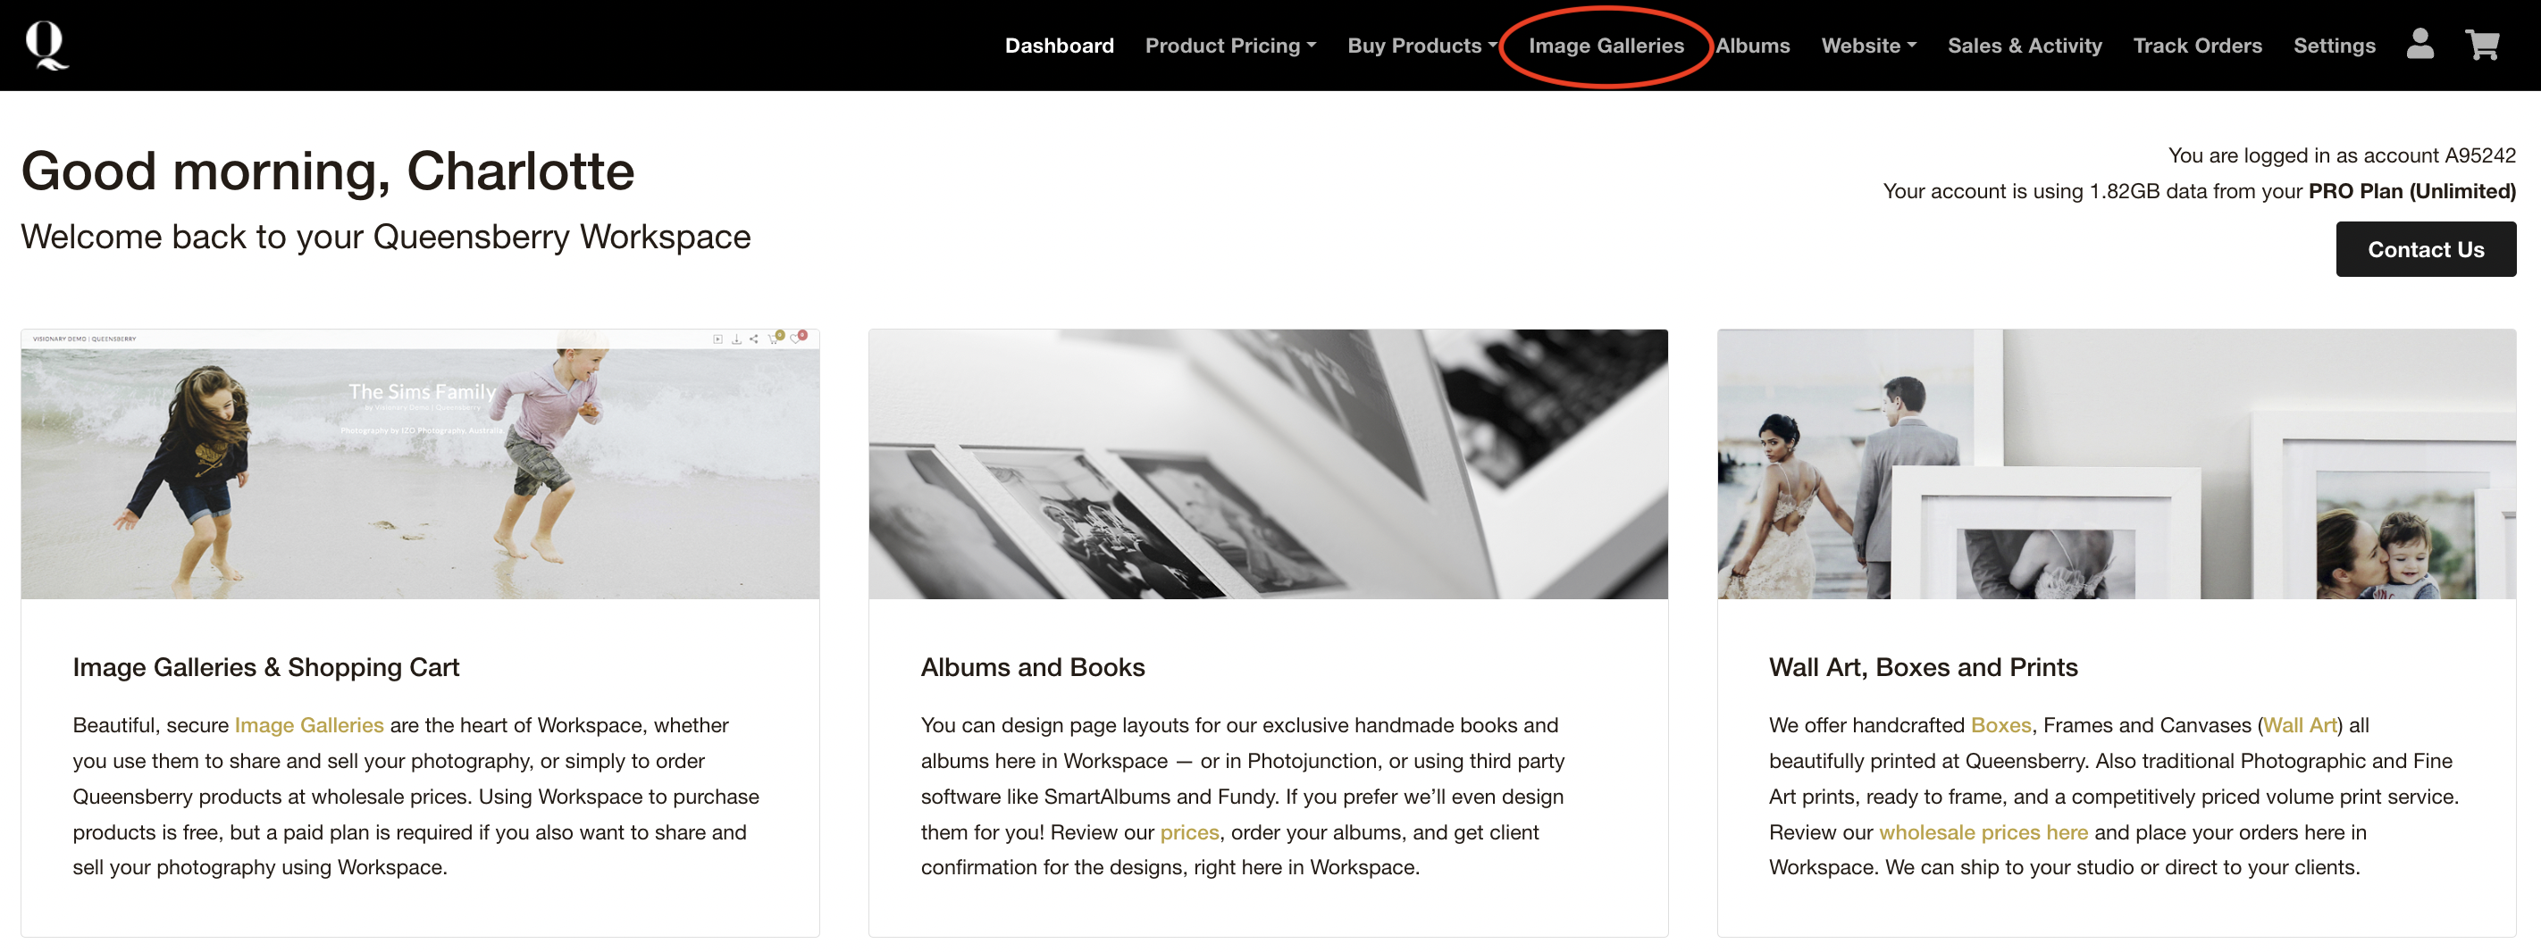Viewport: 2541px width, 952px height.
Task: Expand the Website dropdown menu
Action: pyautogui.click(x=1868, y=46)
